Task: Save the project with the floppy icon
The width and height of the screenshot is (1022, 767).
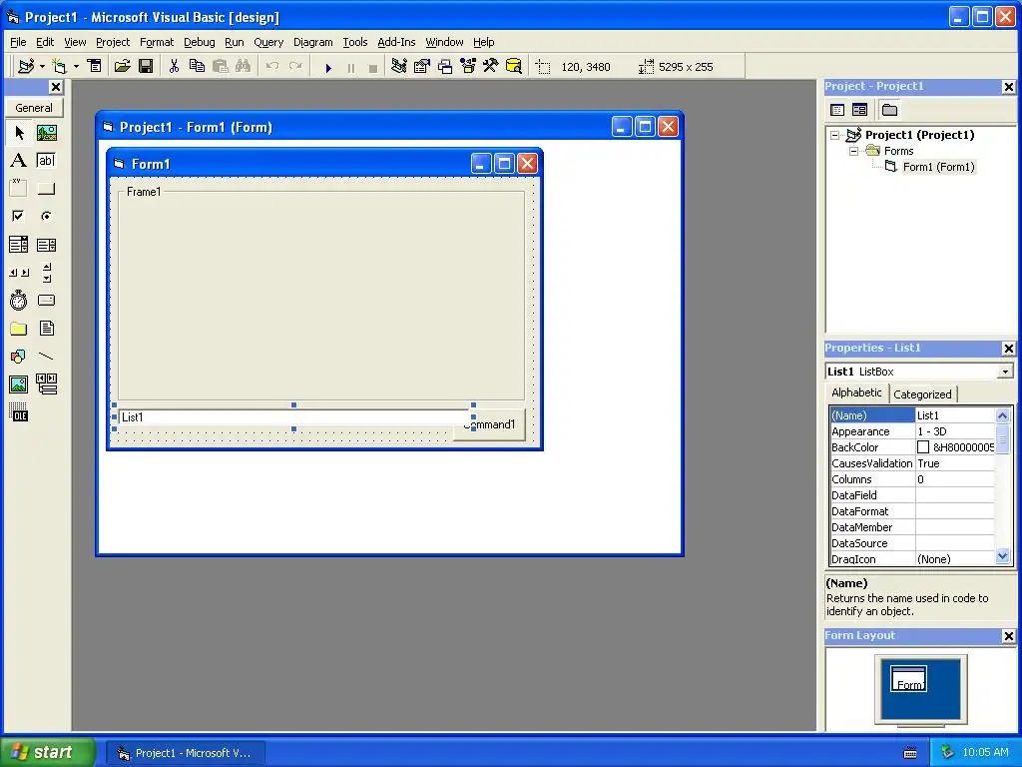Action: click(146, 67)
